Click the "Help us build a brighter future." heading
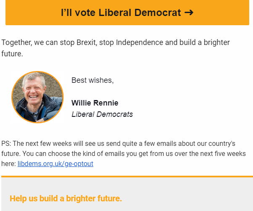 66,198
